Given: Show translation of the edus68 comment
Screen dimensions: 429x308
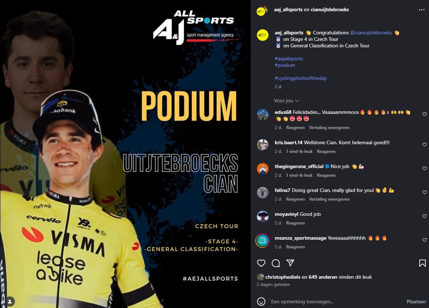Looking at the screenshot, I should pos(329,128).
